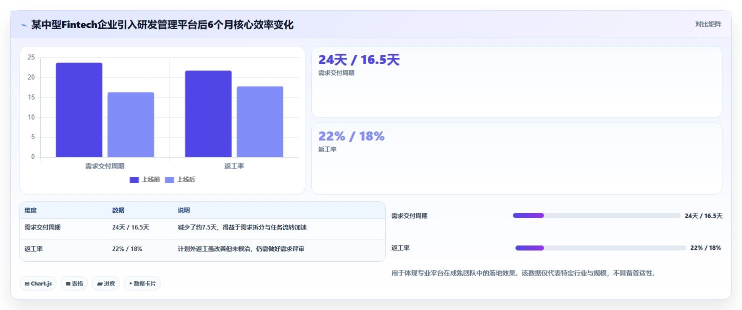
Task: Click the 返工率 progress bar
Action: pyautogui.click(x=601, y=248)
